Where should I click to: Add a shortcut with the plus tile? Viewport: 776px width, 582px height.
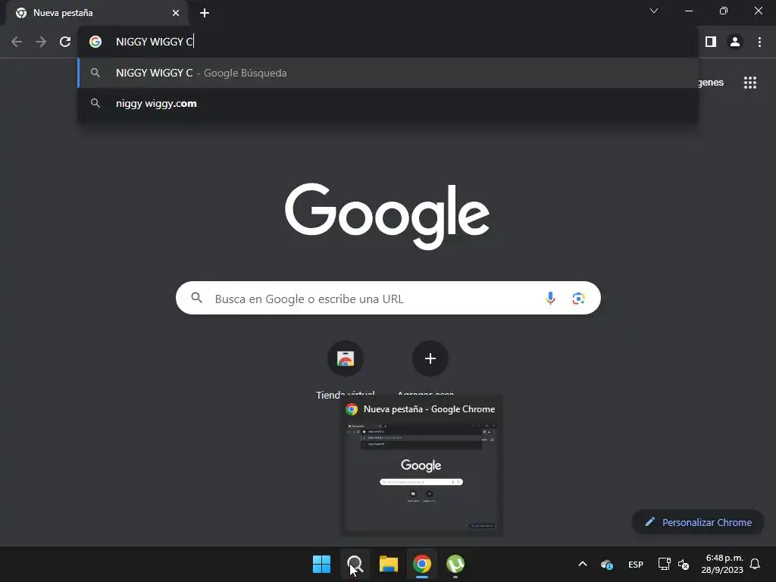point(430,358)
